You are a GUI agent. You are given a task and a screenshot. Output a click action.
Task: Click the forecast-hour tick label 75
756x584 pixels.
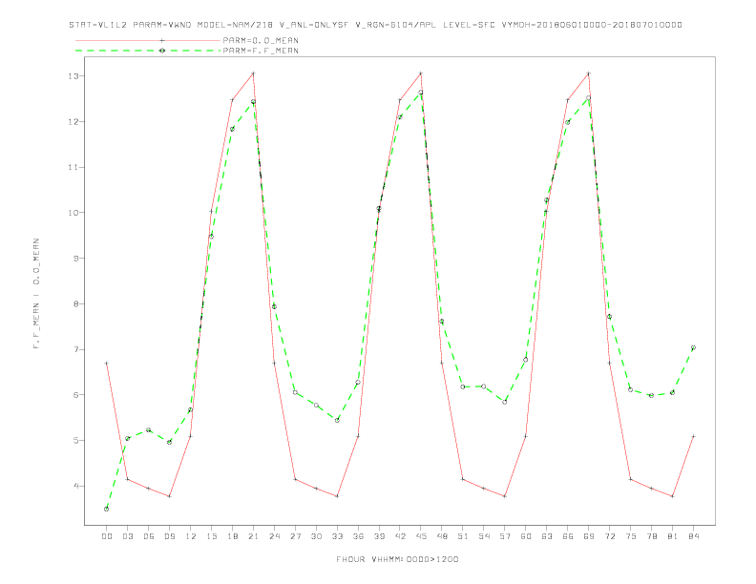(631, 536)
